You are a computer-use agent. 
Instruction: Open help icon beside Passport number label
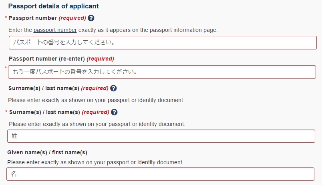91,18
